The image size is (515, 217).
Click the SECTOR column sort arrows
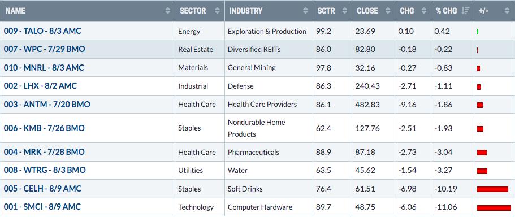coord(217,11)
